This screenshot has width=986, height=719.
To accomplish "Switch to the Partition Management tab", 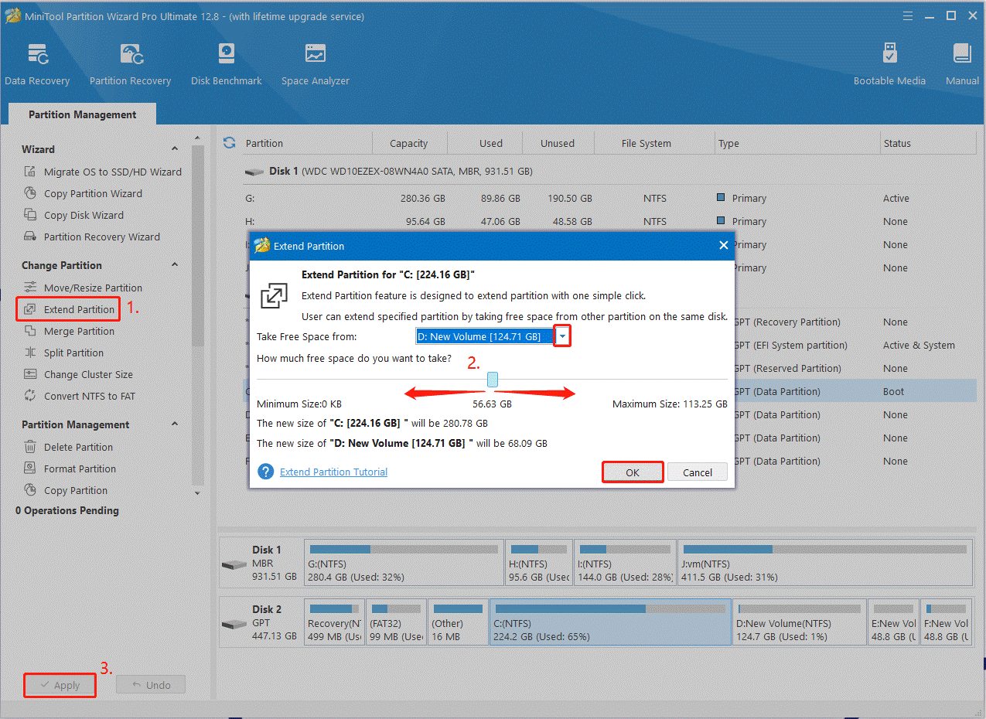I will (x=81, y=113).
